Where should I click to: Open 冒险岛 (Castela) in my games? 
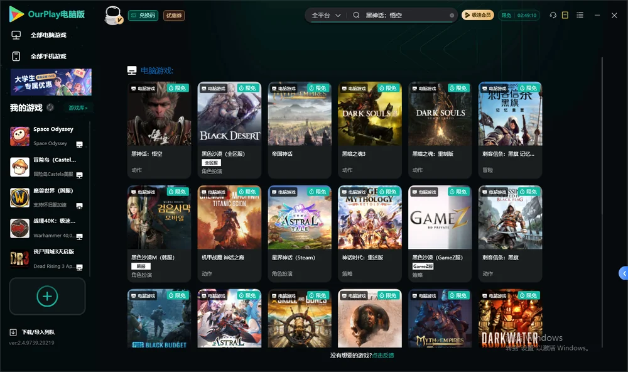[48, 167]
